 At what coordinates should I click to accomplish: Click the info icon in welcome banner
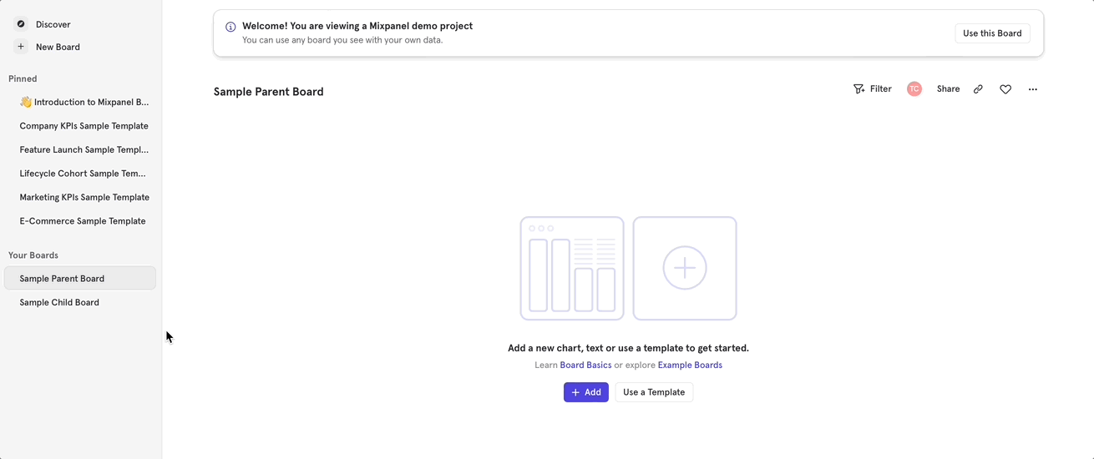(x=230, y=27)
